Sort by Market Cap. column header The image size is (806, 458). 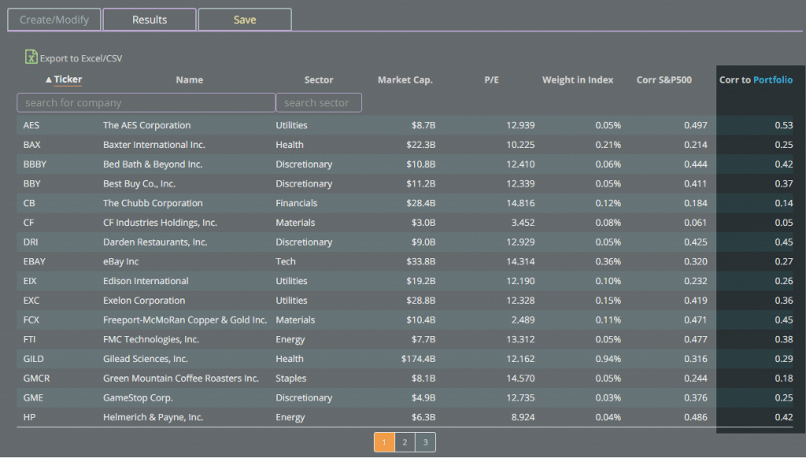click(x=405, y=79)
